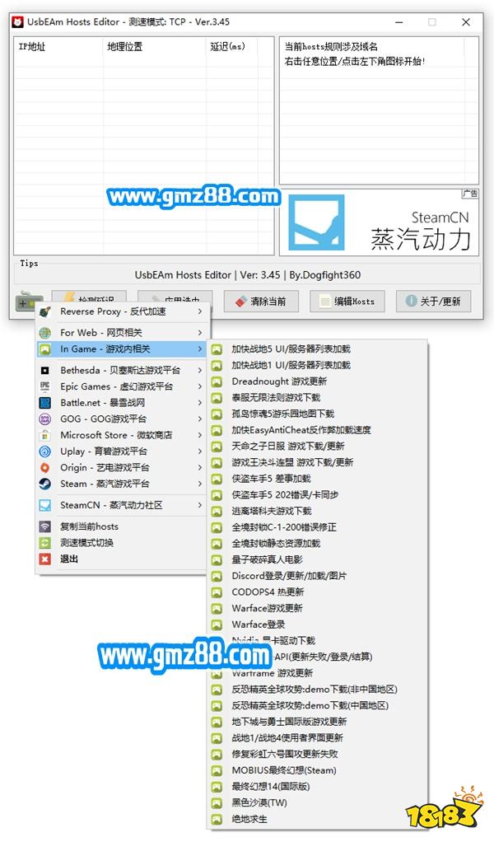Click the SteamCN community icon
This screenshot has height=842, width=494.
[45, 505]
